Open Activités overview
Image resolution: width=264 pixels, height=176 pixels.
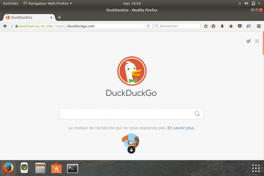(x=10, y=4)
